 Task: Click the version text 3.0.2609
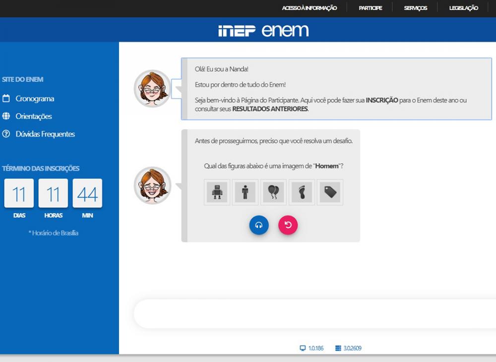[x=352, y=348]
